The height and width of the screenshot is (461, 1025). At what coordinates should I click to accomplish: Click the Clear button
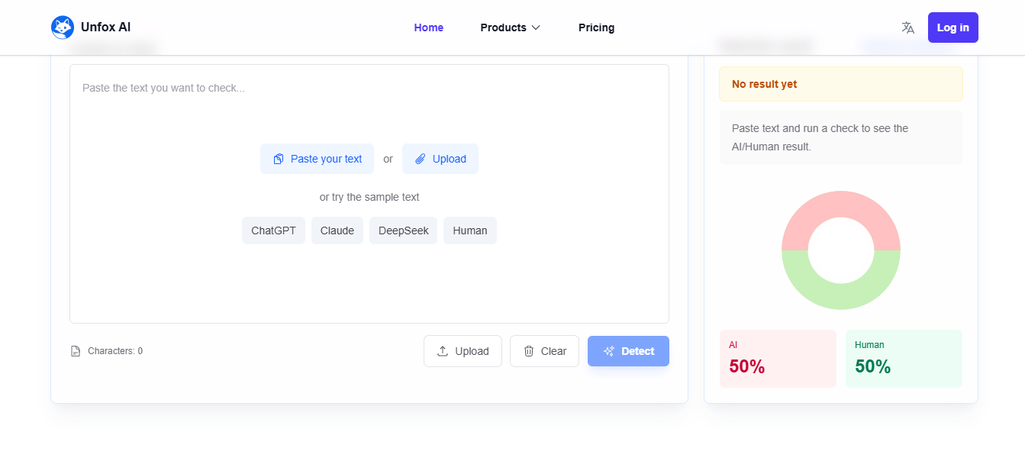(544, 351)
